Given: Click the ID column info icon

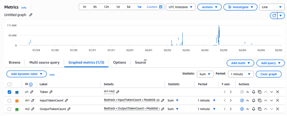Looking at the screenshot, I should coord(31,84).
